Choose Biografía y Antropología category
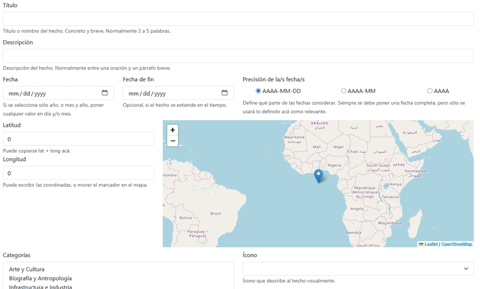 (x=40, y=278)
